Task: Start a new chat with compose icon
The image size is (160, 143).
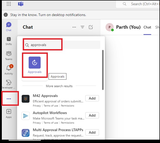Action: click(91, 27)
